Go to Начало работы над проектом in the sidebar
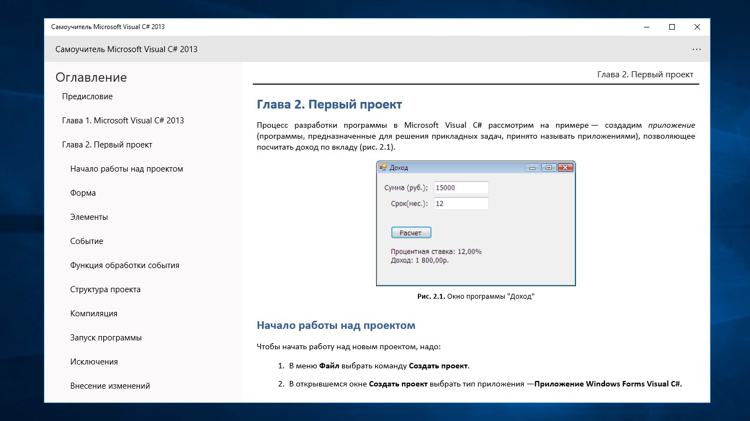Screen dimensions: 750x421 coord(127,169)
